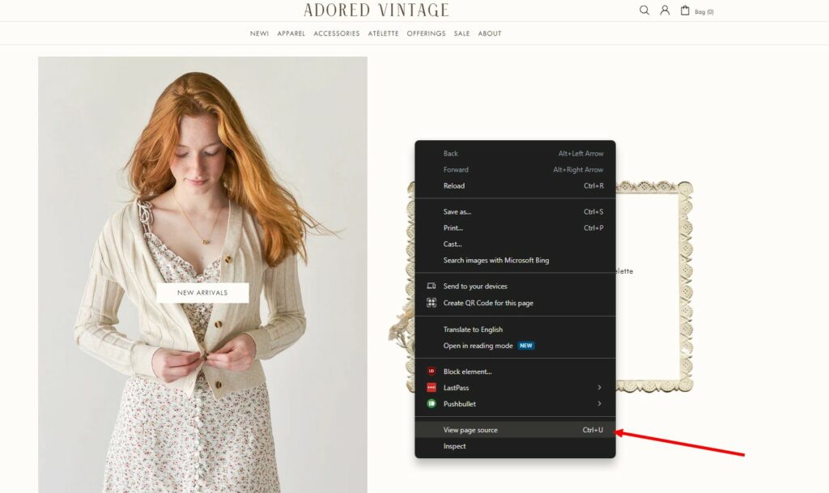This screenshot has height=493, width=829.
Task: Select the Send to your devices icon
Action: [432, 286]
